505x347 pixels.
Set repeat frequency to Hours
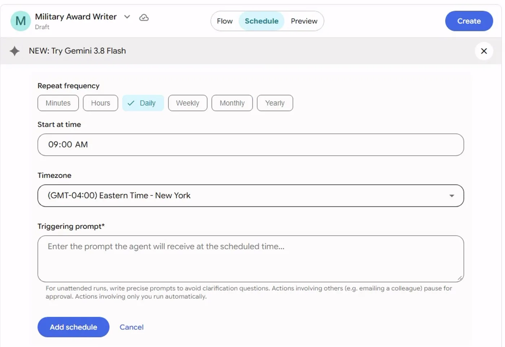pyautogui.click(x=101, y=103)
